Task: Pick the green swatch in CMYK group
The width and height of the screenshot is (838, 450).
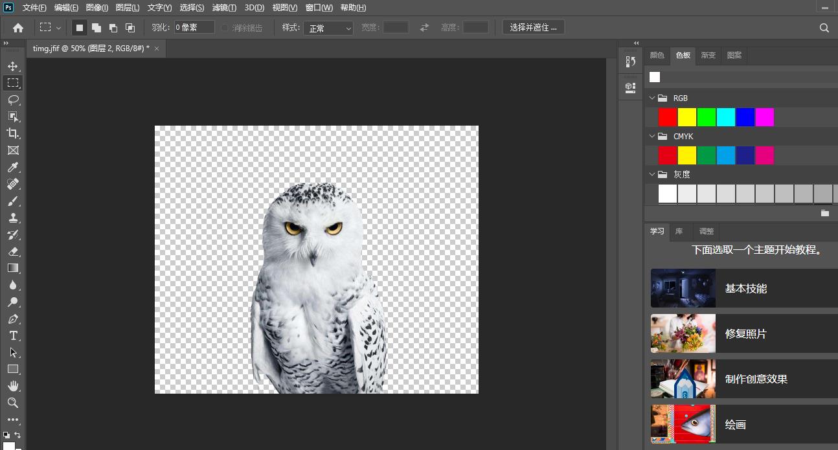Action: click(707, 155)
